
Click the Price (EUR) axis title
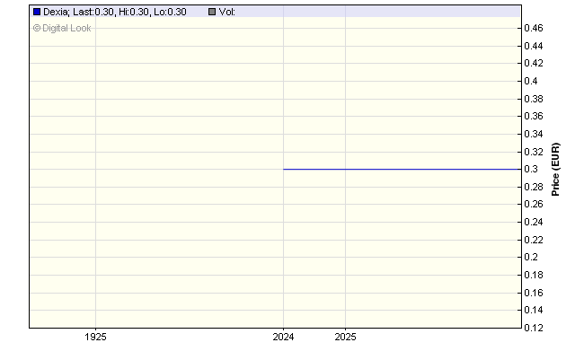[555, 170]
